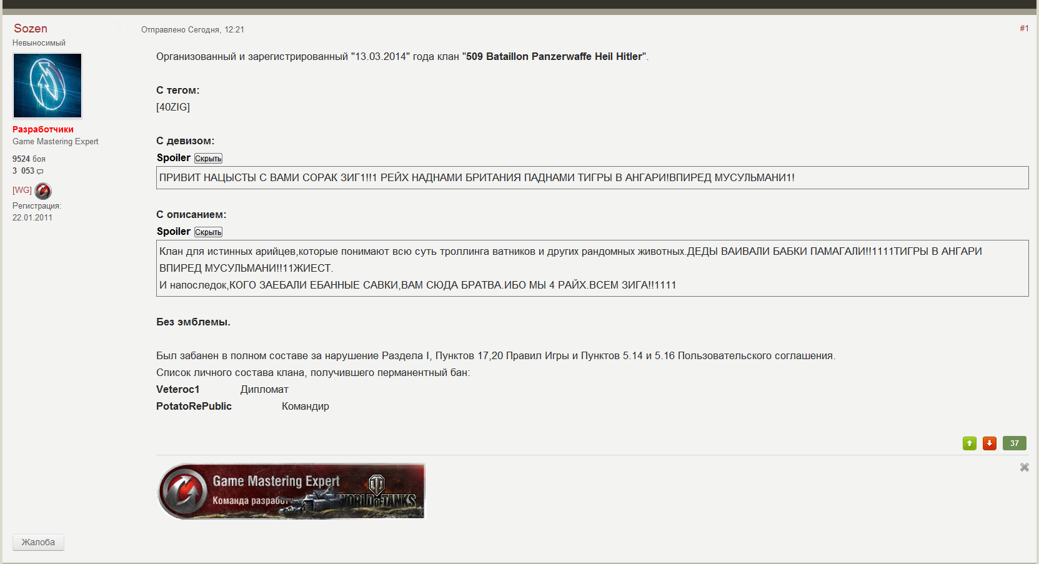1039x564 pixels.
Task: Click the clan description spoiler box
Action: coord(592,268)
